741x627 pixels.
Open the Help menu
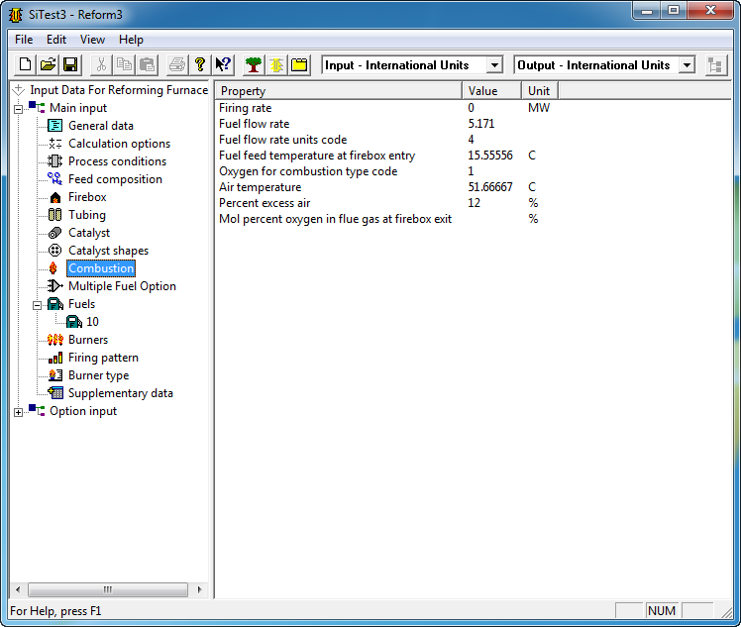(131, 40)
